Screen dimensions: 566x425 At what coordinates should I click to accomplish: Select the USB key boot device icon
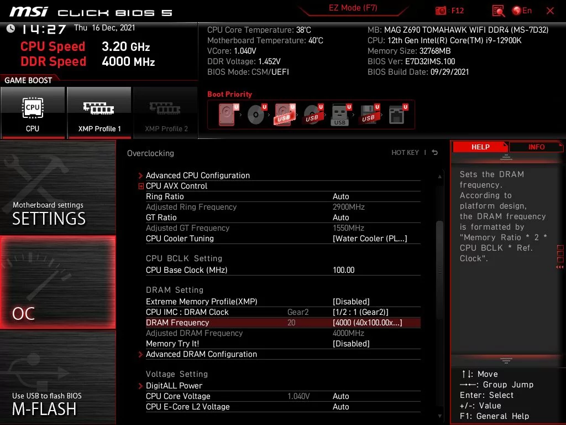click(341, 115)
